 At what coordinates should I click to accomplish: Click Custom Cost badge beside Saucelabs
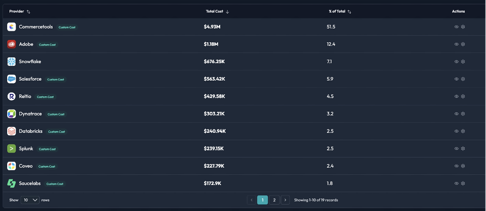click(55, 183)
